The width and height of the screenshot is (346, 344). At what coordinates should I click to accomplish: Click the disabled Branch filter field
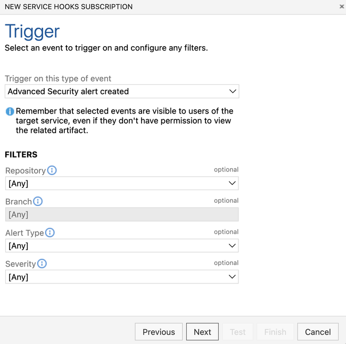[122, 214]
